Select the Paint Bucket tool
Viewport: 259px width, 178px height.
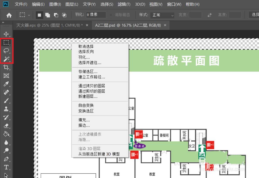[x=6, y=134]
